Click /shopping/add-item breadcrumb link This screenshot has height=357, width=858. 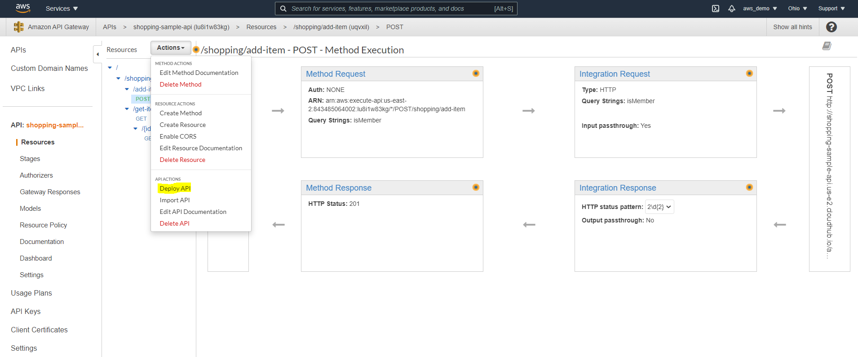coord(332,27)
